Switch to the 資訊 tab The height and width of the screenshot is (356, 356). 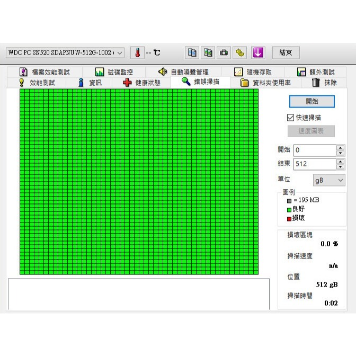(x=89, y=83)
